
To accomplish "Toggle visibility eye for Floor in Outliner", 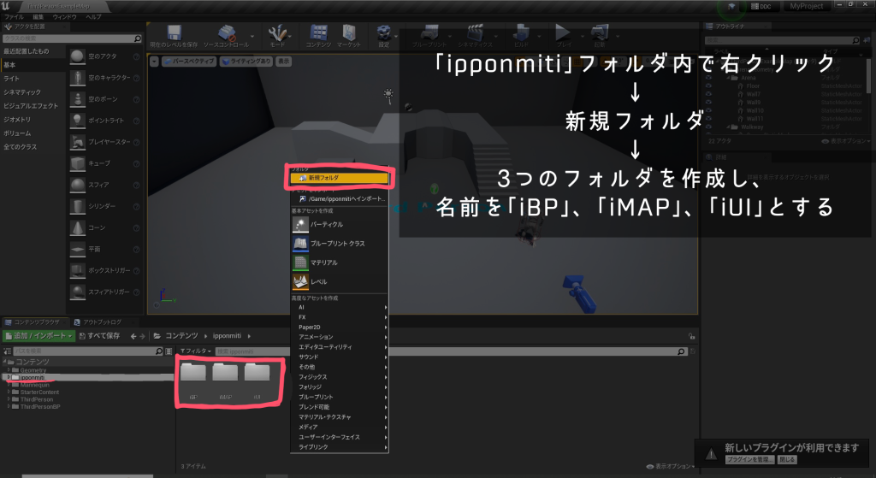I will click(x=709, y=86).
